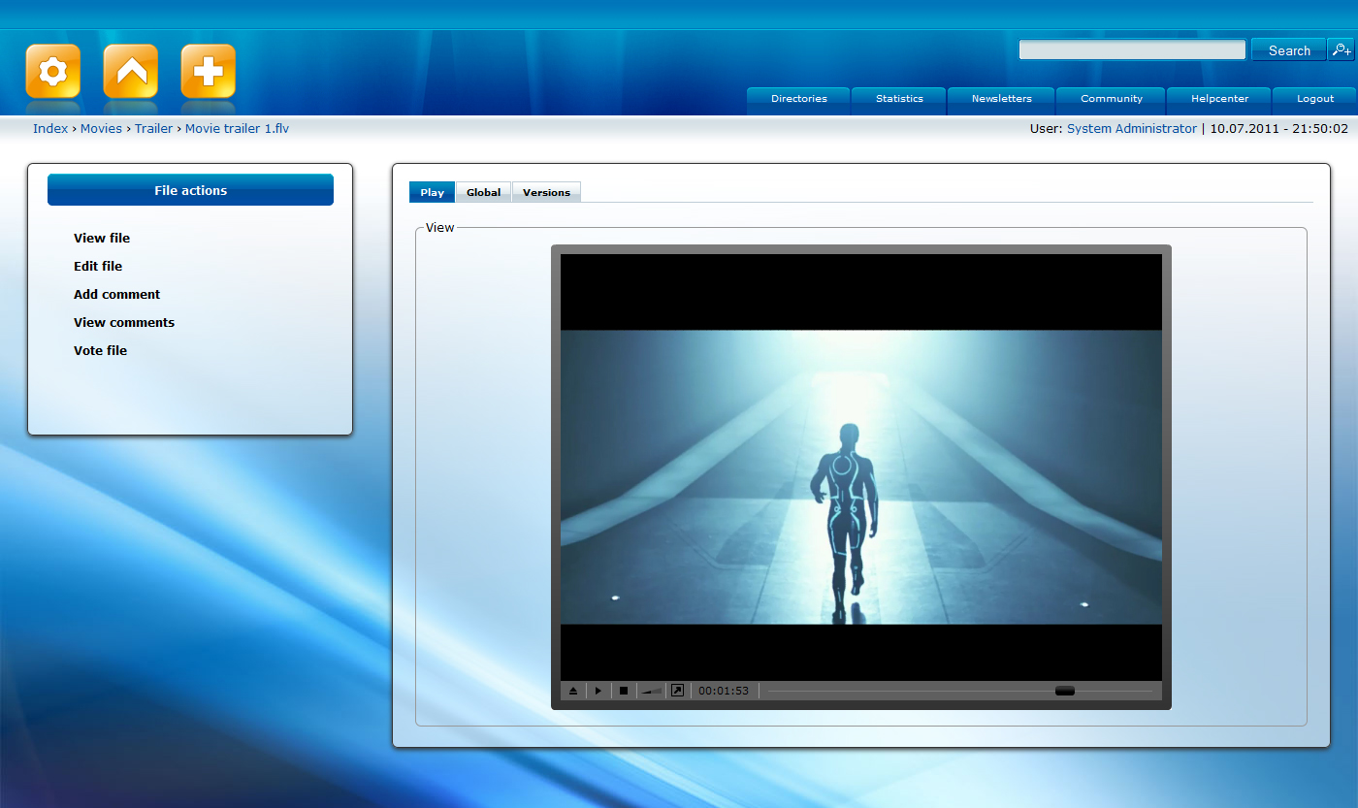Viewport: 1358px width, 808px height.
Task: Open the Directories menu
Action: point(799,99)
